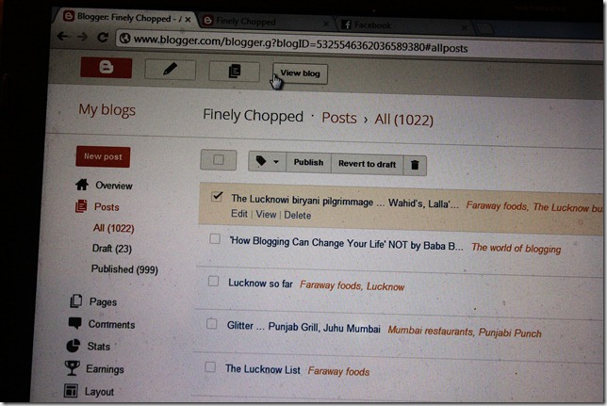The width and height of the screenshot is (607, 406).
Task: Open The Lucknowi biryani pilgrimage post title
Action: coord(345,202)
